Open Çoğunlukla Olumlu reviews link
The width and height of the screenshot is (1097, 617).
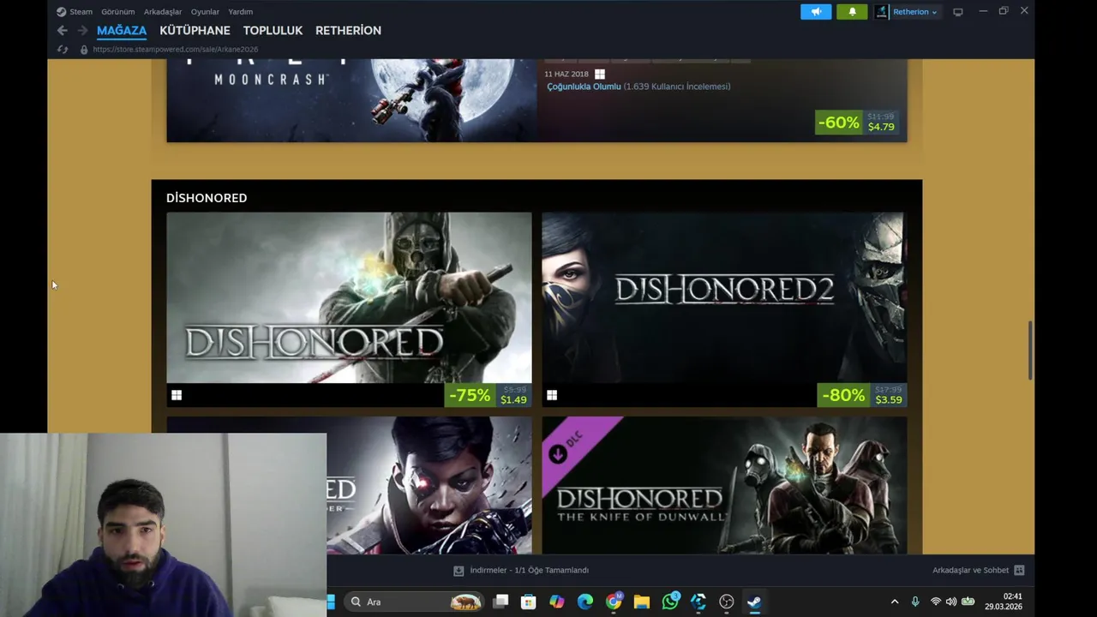point(584,87)
